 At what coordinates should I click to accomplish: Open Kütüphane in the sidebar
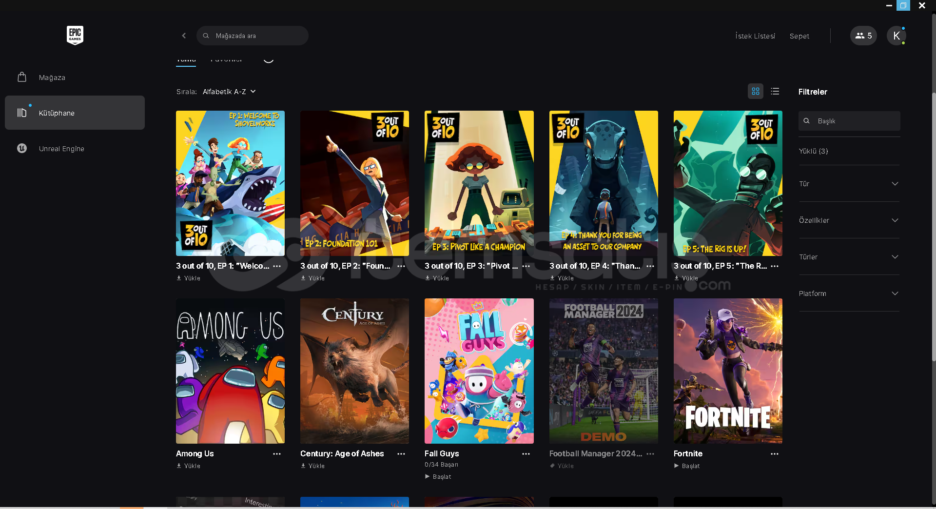pos(75,113)
